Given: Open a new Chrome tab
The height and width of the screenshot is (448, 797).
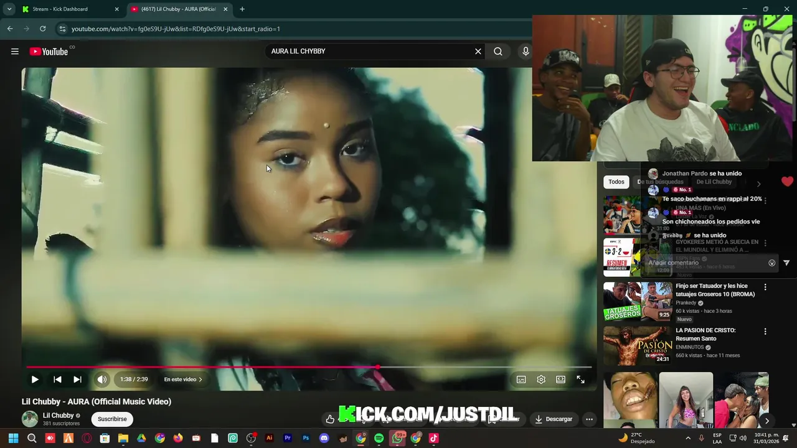Looking at the screenshot, I should pyautogui.click(x=242, y=9).
